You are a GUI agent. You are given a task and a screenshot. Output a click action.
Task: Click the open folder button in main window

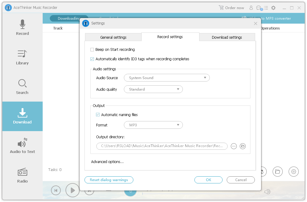pos(278,172)
